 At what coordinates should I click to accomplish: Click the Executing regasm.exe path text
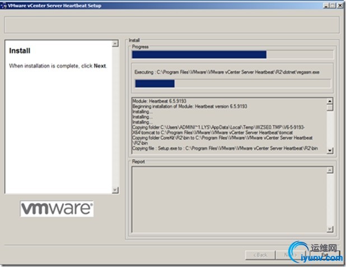tap(227, 72)
